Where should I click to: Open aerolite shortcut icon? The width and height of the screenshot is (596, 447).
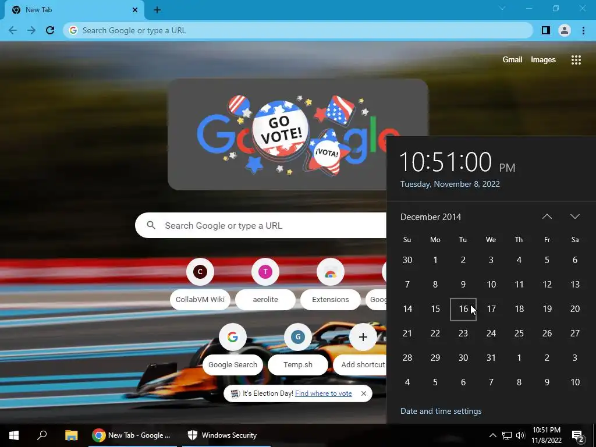[x=265, y=272]
